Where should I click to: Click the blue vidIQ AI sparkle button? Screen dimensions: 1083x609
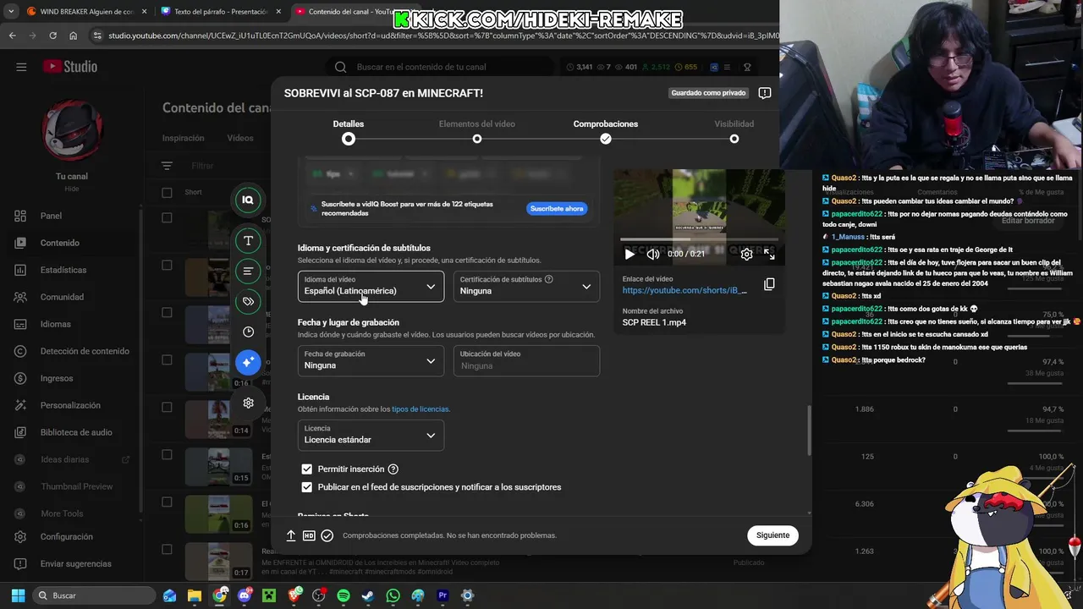point(248,362)
